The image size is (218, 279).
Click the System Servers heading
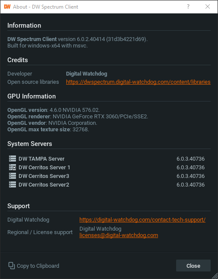click(30, 144)
